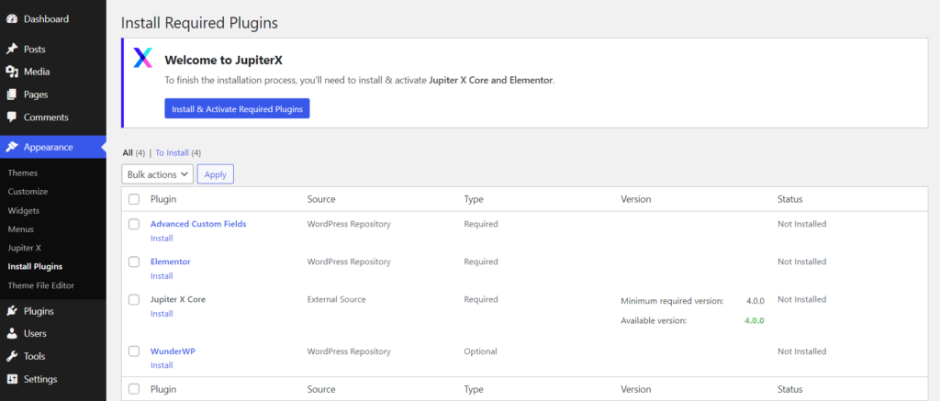
Task: Click the Welcome to JupiterX heading
Action: (224, 60)
